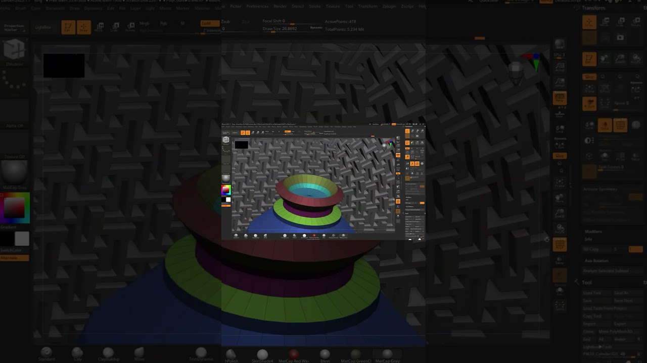Select the light gray main color swatch
Image resolution: width=647 pixels, height=363 pixels.
22,238
